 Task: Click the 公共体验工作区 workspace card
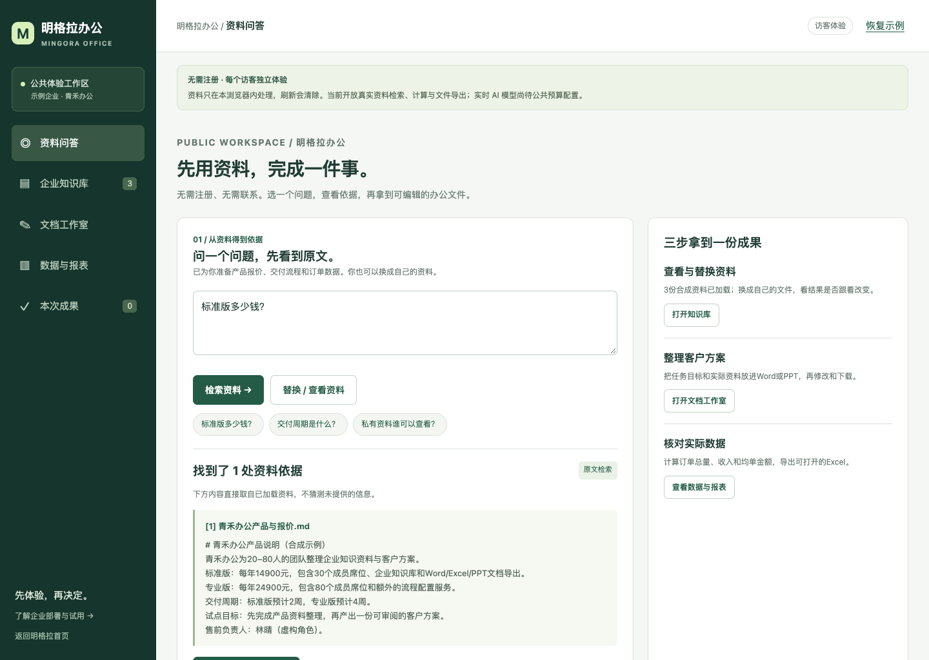(x=78, y=89)
